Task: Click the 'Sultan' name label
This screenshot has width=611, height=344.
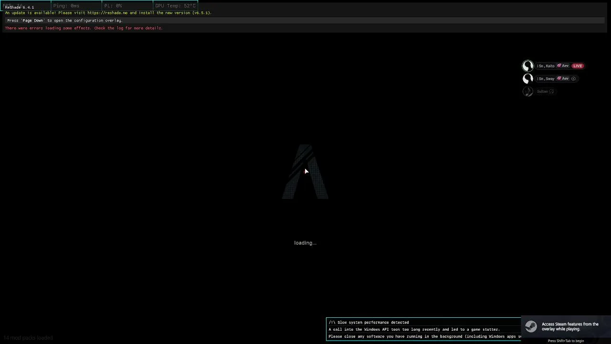Action: (x=542, y=92)
